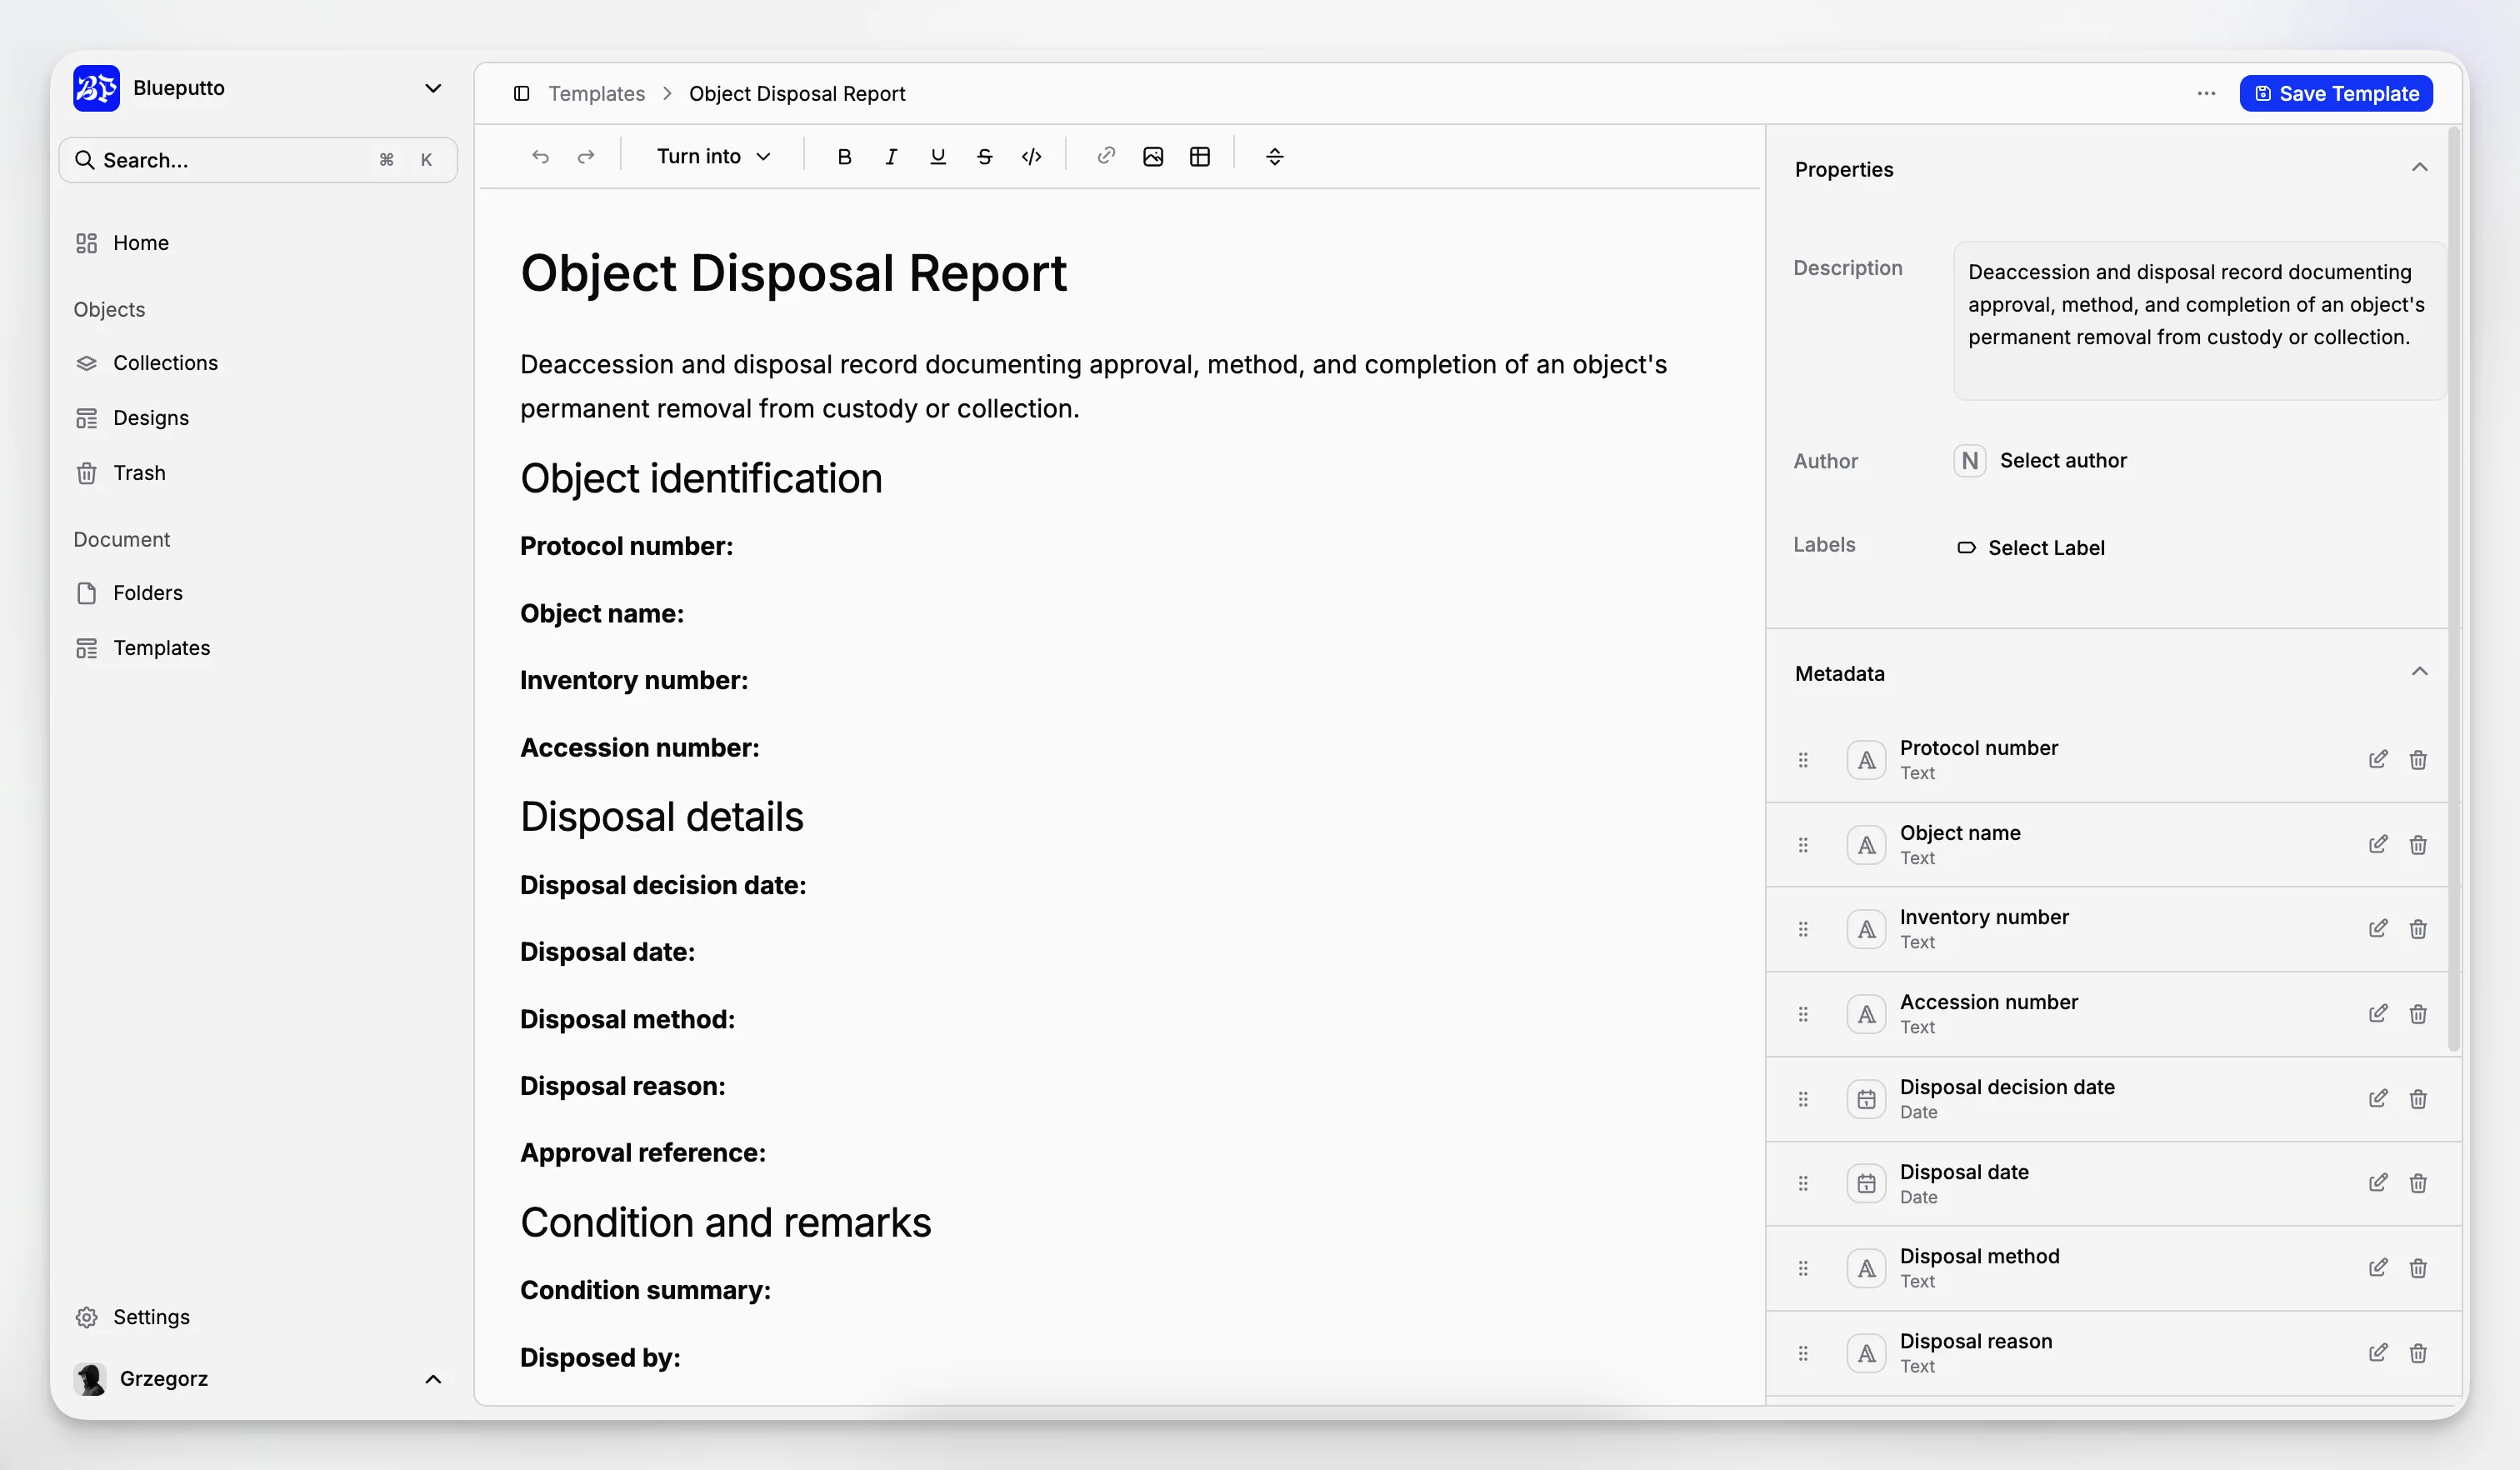Toggle the sidebar panel icon near breadcrumb
2520x1470 pixels.
[521, 94]
